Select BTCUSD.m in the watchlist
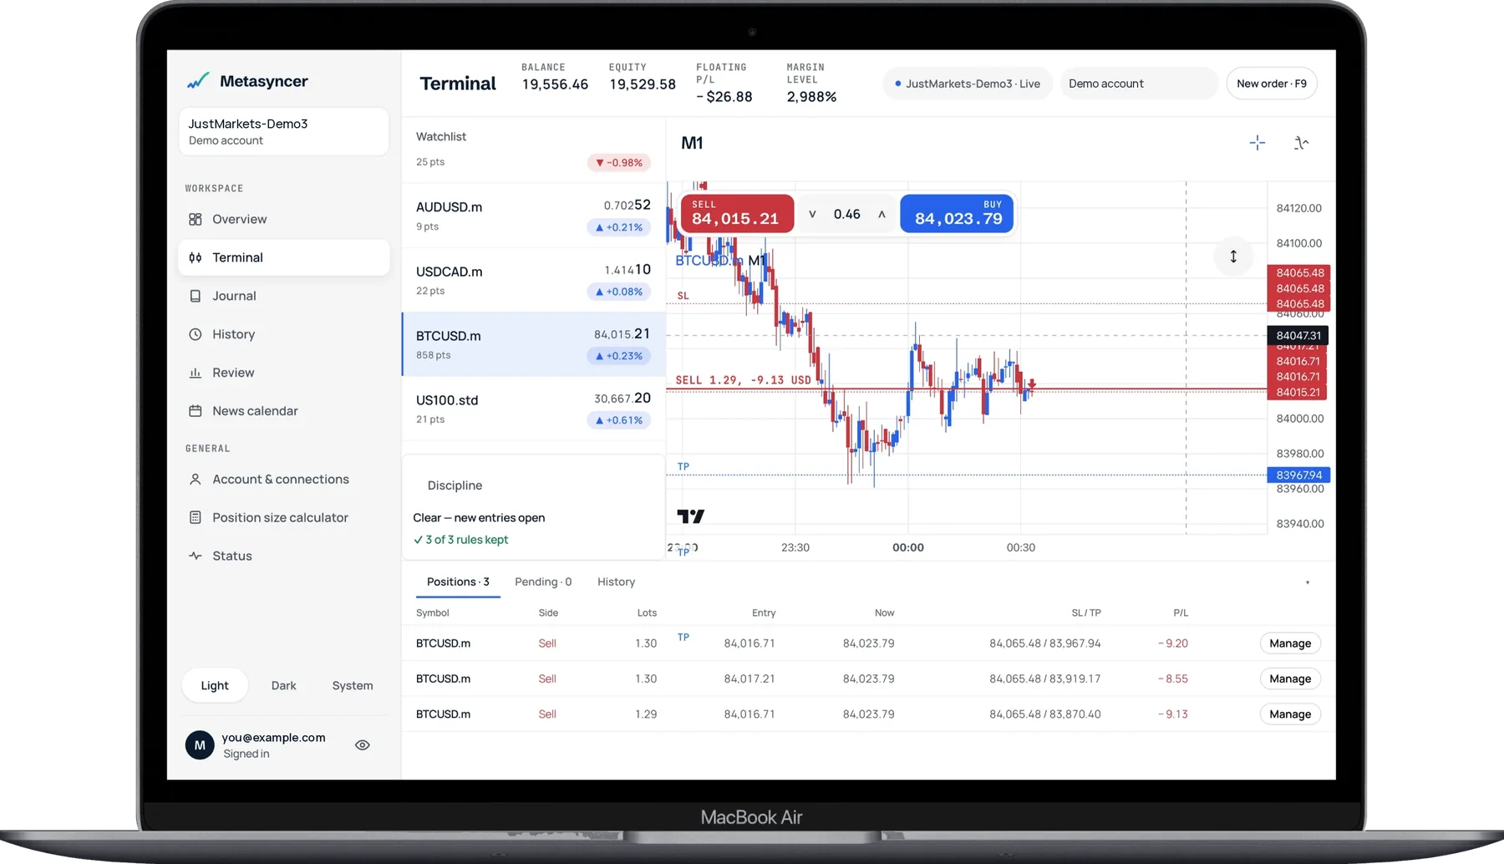Screen dimensions: 1504x864 pos(533,344)
